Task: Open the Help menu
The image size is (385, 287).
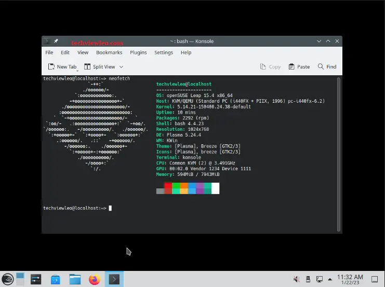Action: pos(186,52)
